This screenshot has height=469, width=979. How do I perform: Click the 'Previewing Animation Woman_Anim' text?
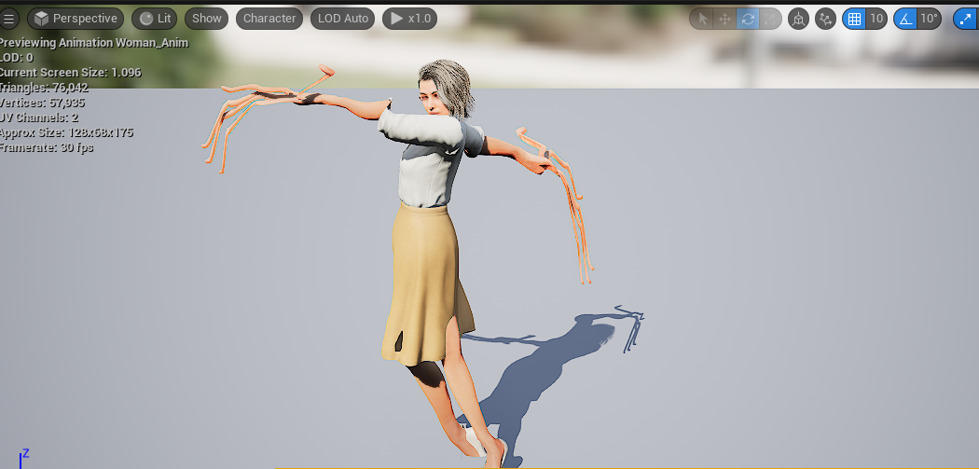point(93,43)
